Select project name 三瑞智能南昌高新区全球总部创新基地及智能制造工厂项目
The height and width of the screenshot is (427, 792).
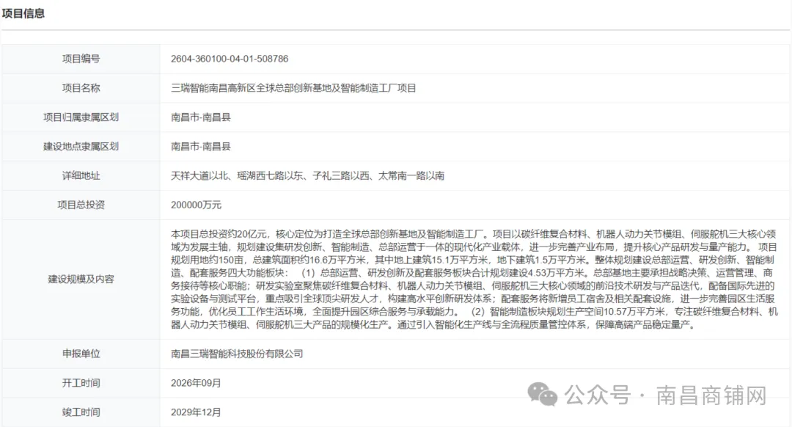[293, 88]
